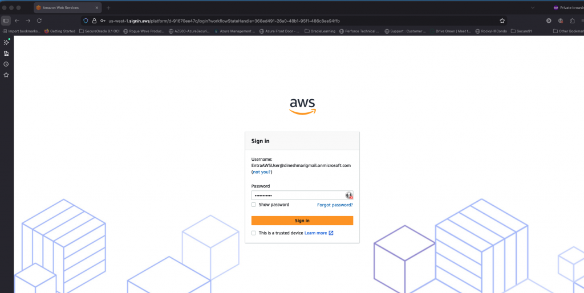Close the Amazon Web Services tab
Screen dimensions: 584x293
pyautogui.click(x=97, y=8)
